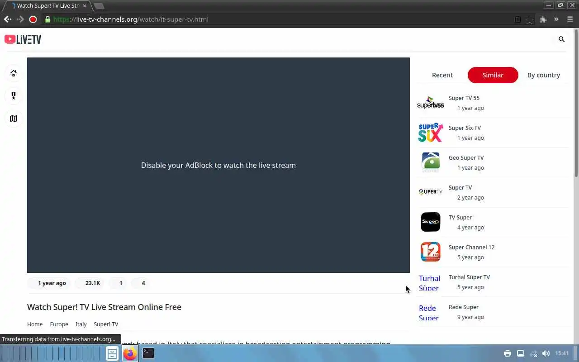Click the display tray icon
Screen dimensions: 579x362
pyautogui.click(x=521, y=353)
